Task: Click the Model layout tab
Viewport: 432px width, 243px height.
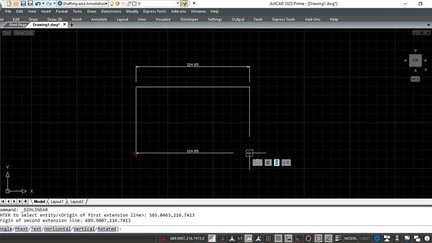Action: pos(39,202)
